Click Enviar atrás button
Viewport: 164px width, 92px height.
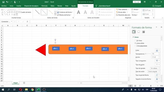[x=121, y=12]
